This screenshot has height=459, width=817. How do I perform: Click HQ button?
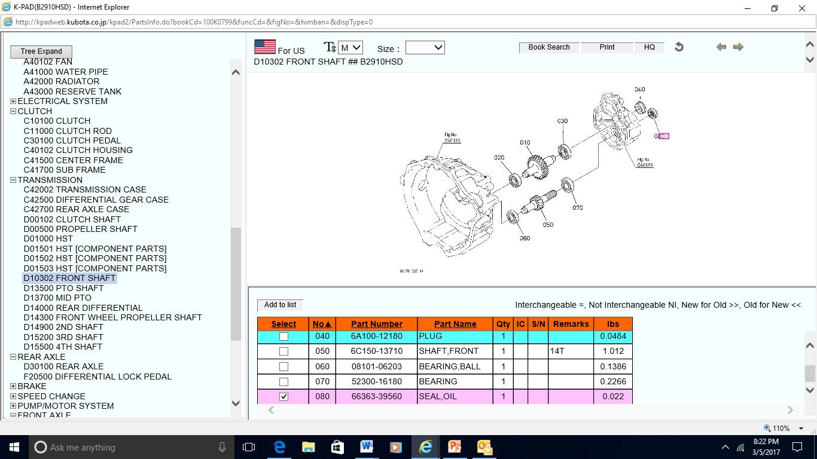pyautogui.click(x=650, y=47)
